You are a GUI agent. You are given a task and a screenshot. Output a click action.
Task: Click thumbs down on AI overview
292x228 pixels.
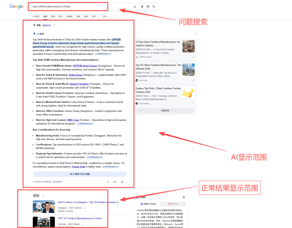click(x=122, y=182)
